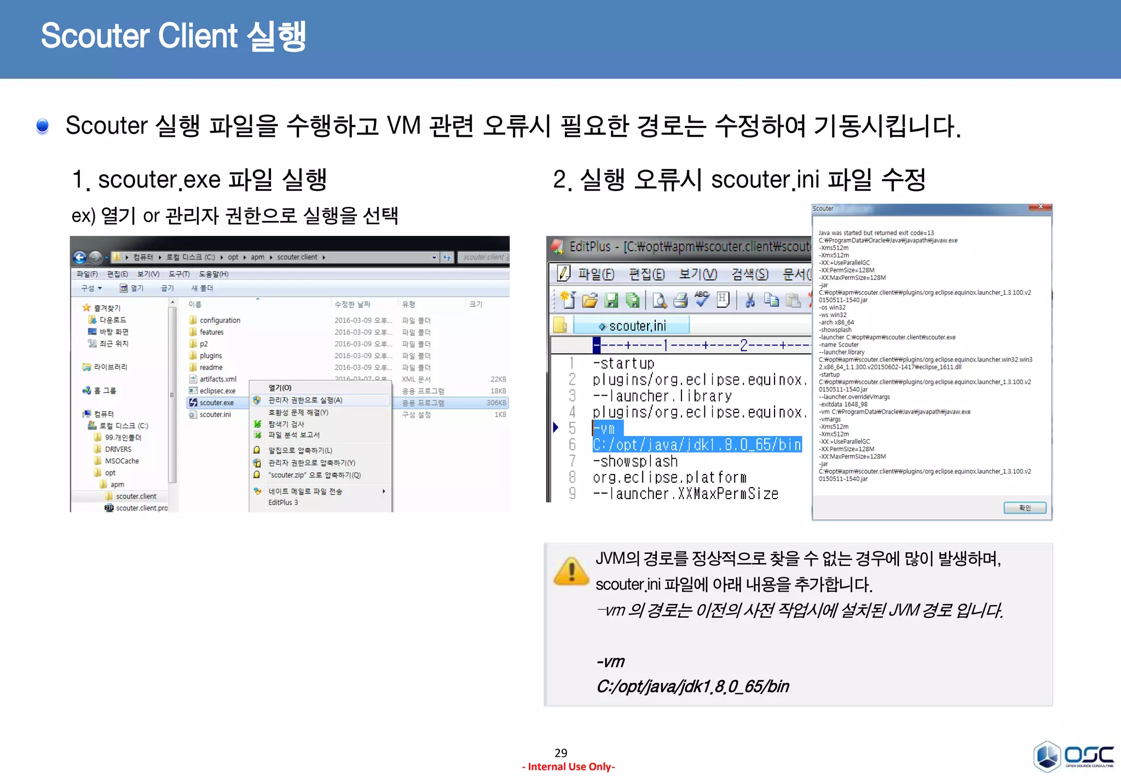Viewport: 1121px width, 776px height.
Task: Open the address bar history dropdown arrow
Action: (434, 257)
